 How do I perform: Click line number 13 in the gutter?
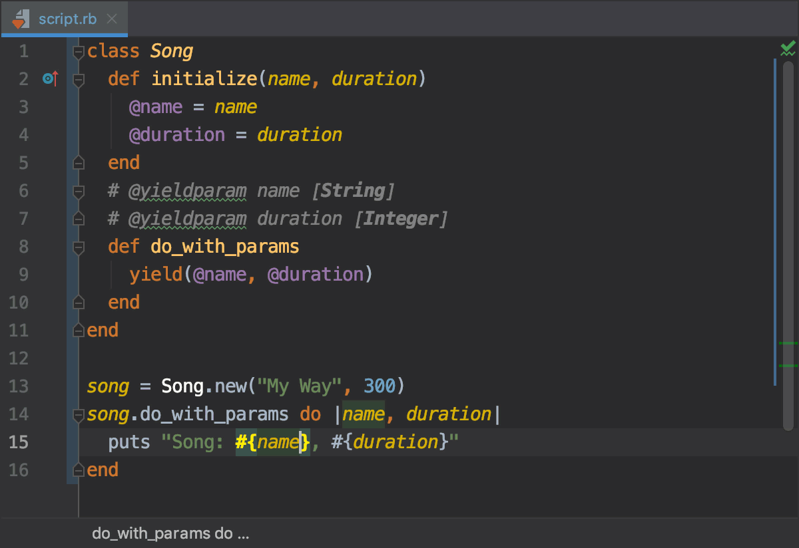pos(20,386)
